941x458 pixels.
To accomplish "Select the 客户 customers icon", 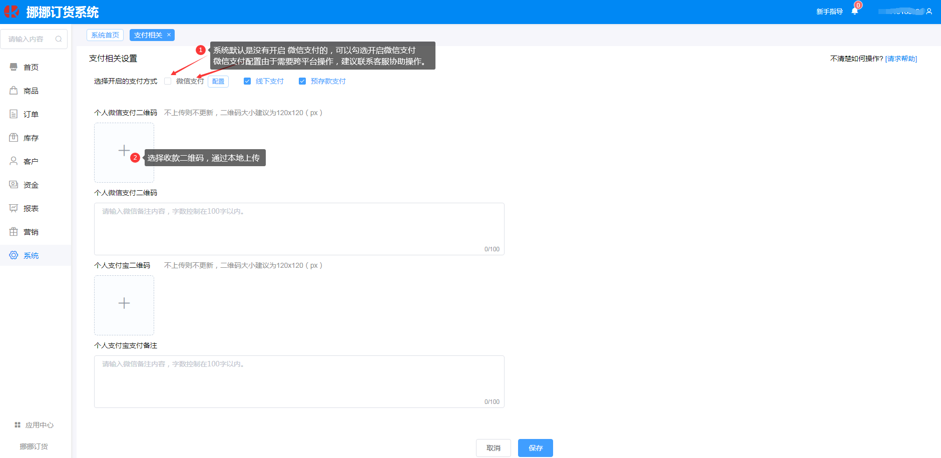I will point(14,161).
